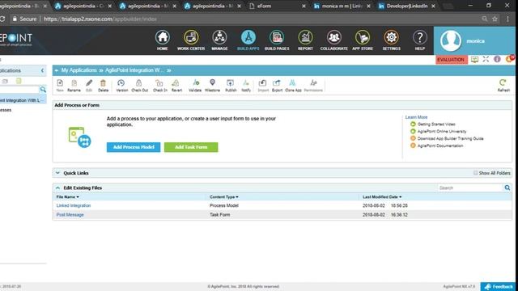The height and width of the screenshot is (291, 518).
Task: Open the Post Message file
Action: click(70, 215)
